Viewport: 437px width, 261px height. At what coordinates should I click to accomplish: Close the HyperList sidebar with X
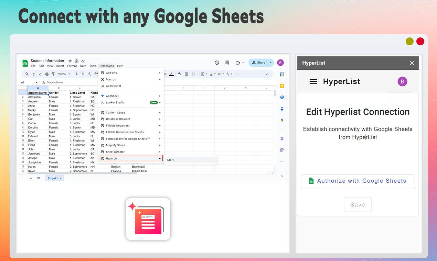point(412,63)
